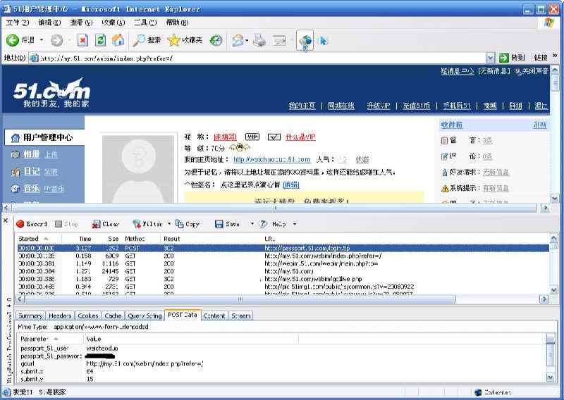Close the HttpWatch panel with X
Image resolution: width=564 pixels, height=400 pixels.
coord(6,220)
